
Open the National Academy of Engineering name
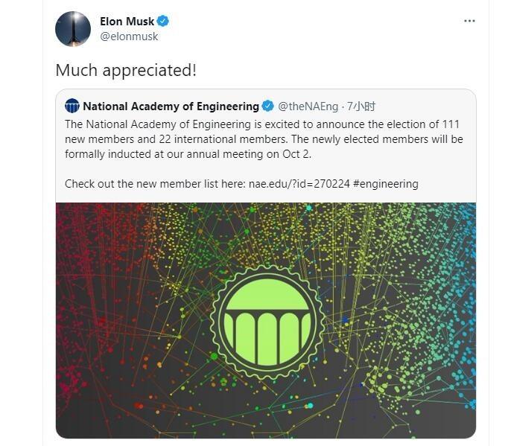coord(171,106)
